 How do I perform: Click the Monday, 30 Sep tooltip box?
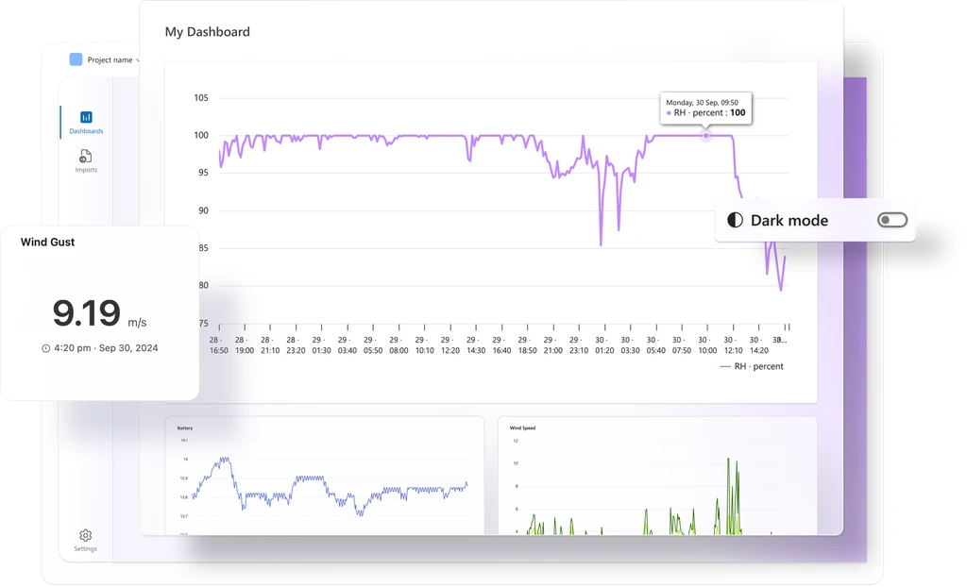click(706, 109)
